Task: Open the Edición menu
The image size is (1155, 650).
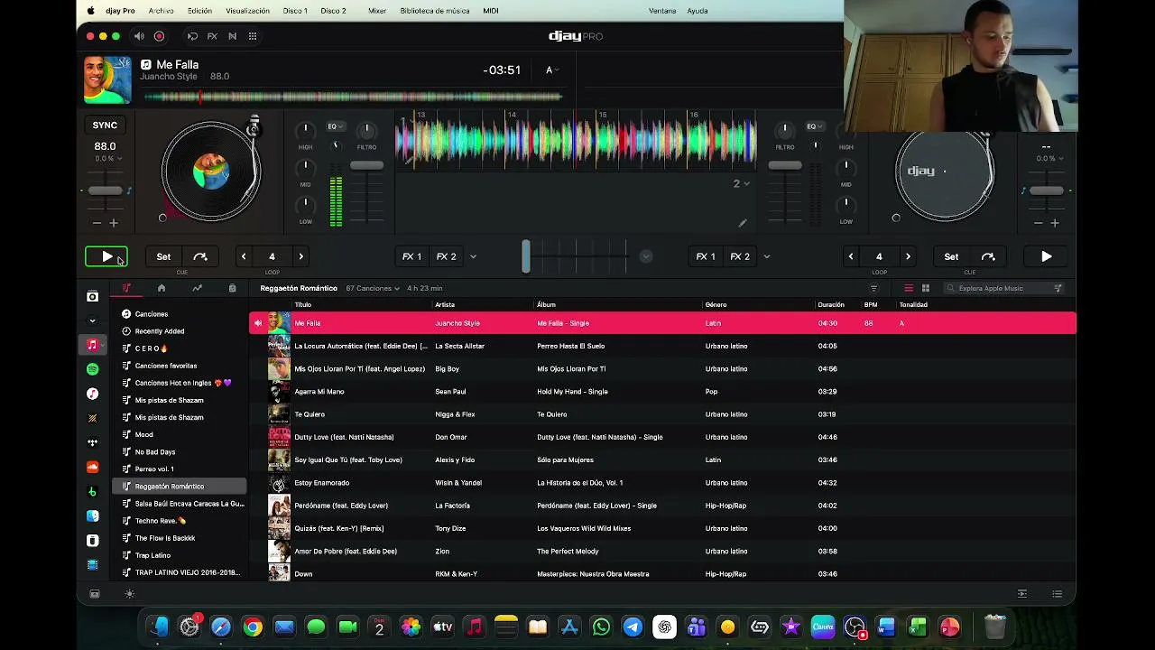Action: coord(199,11)
